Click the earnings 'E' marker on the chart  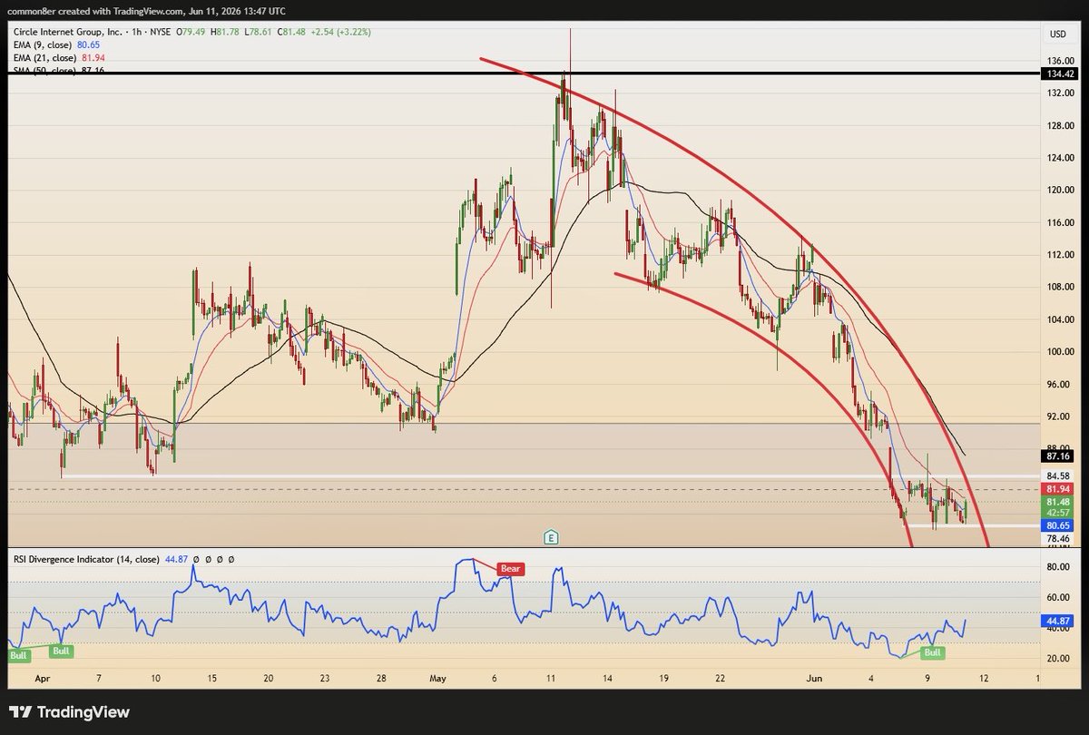(x=550, y=537)
